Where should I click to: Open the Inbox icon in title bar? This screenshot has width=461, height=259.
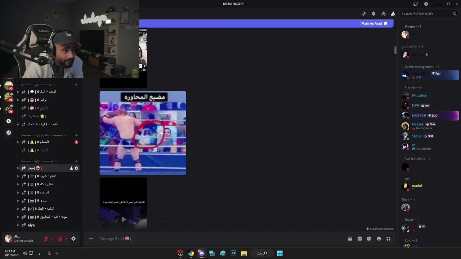(416, 4)
